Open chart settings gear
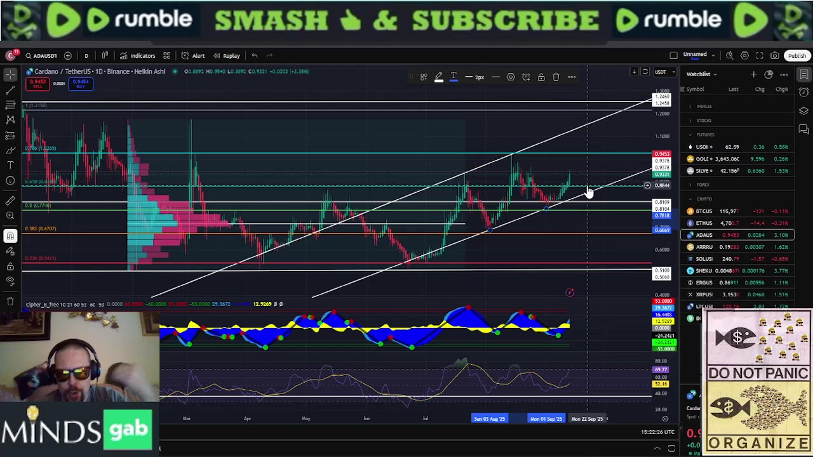 coord(744,56)
